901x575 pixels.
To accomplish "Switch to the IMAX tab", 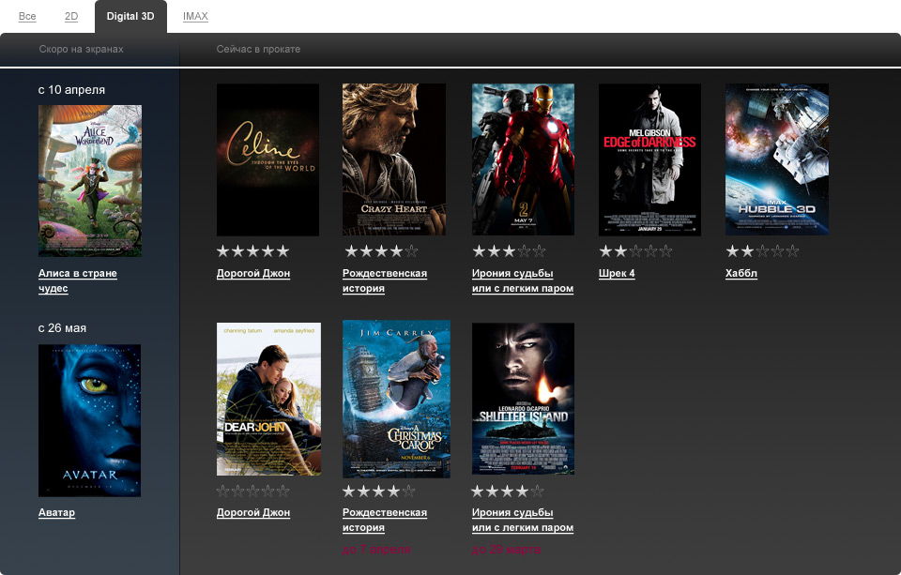I will click(195, 17).
